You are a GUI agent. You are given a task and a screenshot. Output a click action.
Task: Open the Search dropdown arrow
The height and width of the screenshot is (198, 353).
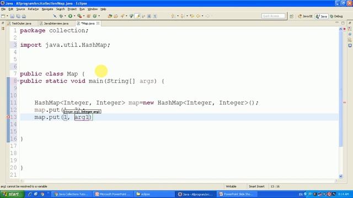click(x=126, y=16)
